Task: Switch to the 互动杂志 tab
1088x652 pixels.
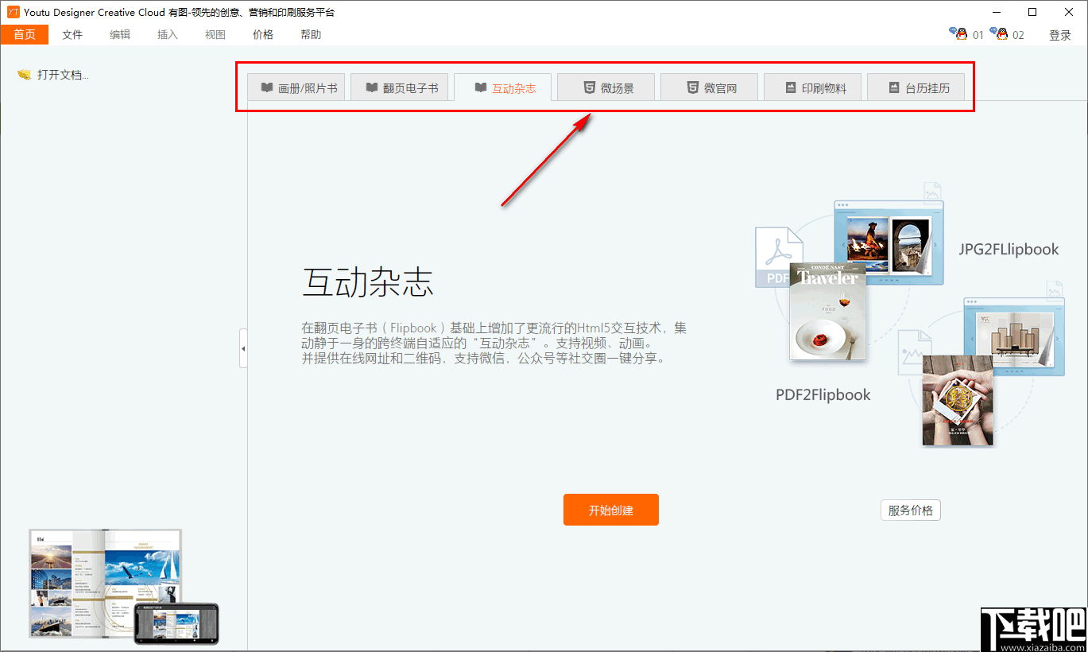Action: coord(501,87)
